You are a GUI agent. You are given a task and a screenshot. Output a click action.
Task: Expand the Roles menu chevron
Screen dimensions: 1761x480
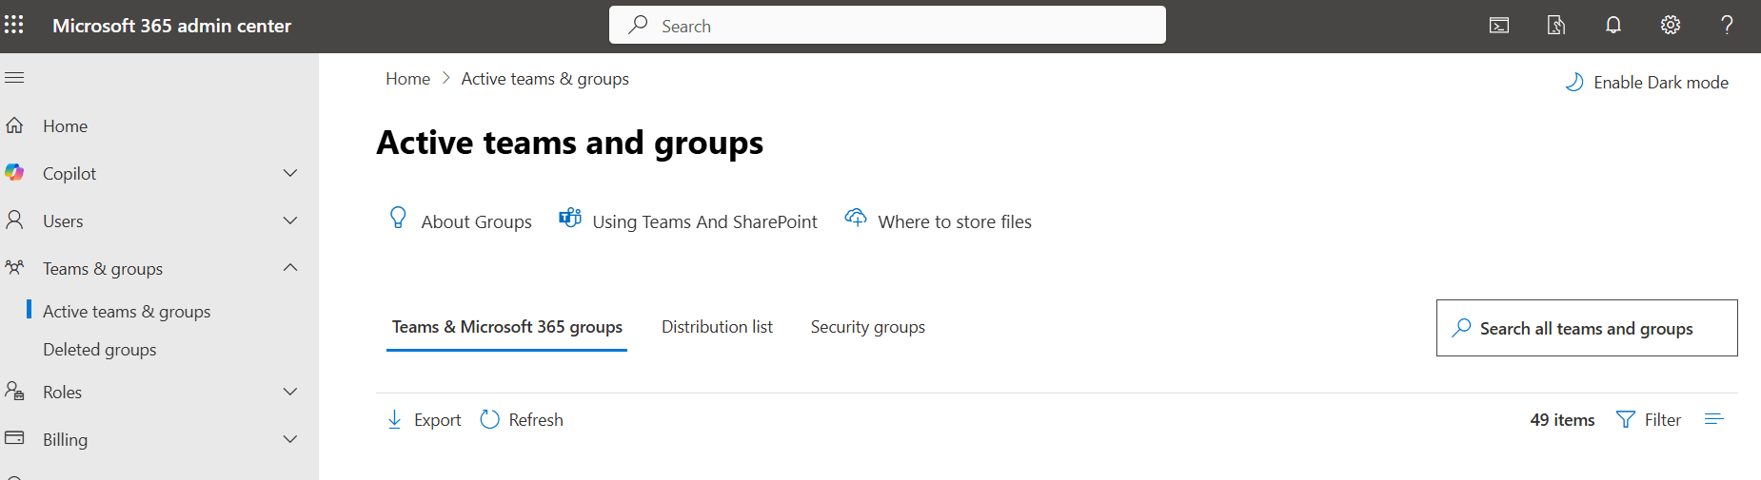(x=290, y=392)
